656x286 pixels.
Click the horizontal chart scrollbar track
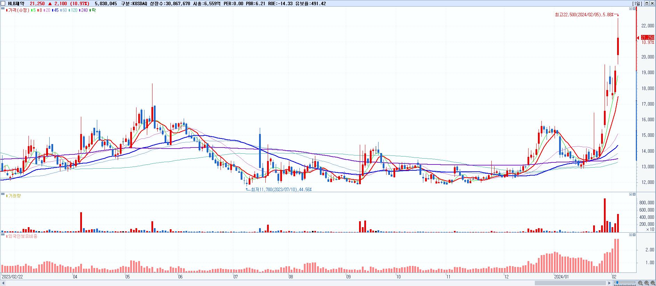tap(306, 283)
